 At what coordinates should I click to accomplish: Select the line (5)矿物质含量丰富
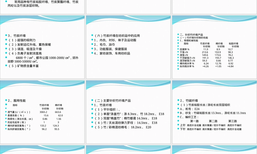23,66
